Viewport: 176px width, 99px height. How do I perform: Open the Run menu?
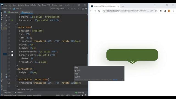pos(39,5)
